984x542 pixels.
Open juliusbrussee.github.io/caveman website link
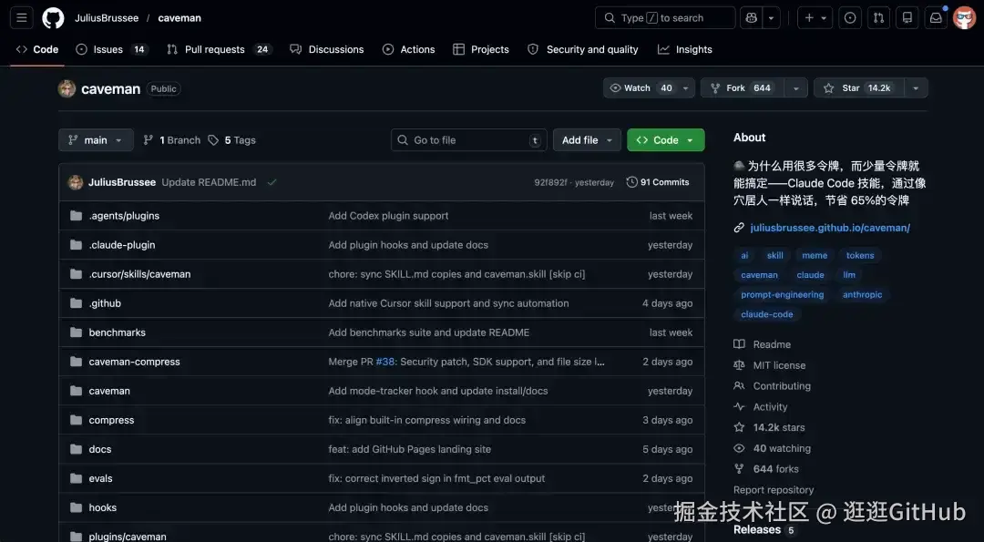(x=830, y=228)
